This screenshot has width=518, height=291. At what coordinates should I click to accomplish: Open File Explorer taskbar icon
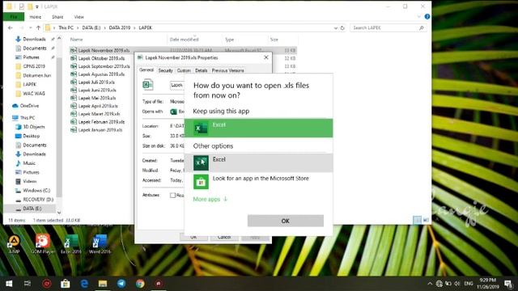point(103,284)
